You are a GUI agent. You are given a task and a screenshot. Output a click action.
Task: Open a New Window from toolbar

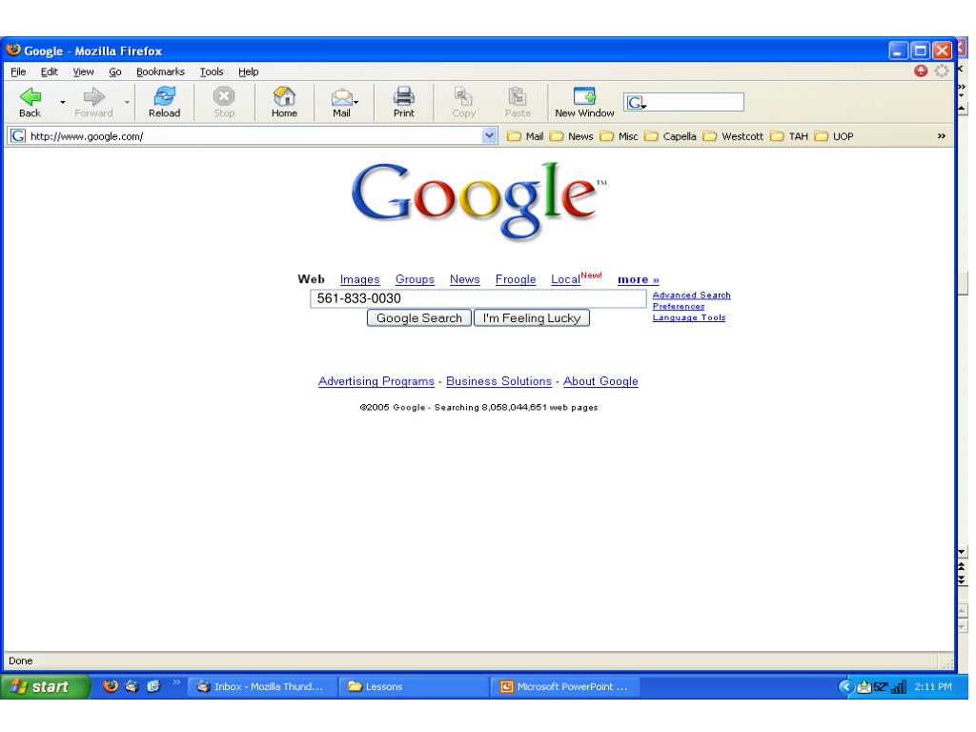(x=584, y=96)
